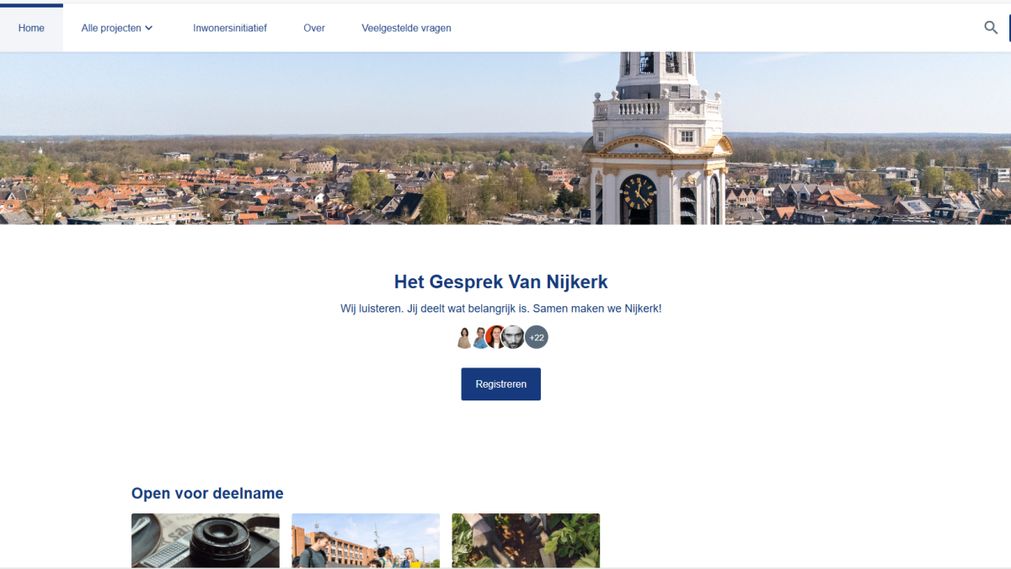Collapse the Alle projecten project list
This screenshot has width=1011, height=569.
116,28
